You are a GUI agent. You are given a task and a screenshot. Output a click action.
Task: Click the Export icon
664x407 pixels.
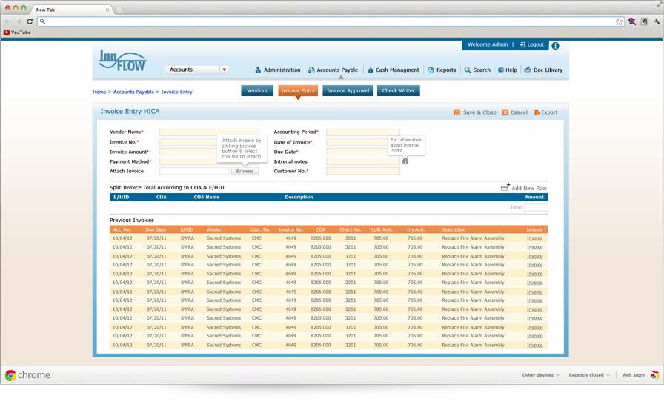click(536, 112)
